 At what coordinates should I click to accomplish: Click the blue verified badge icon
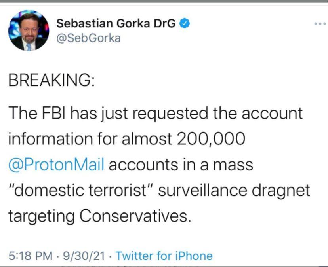coord(185,23)
